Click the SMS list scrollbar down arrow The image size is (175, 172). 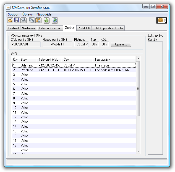[139, 151]
